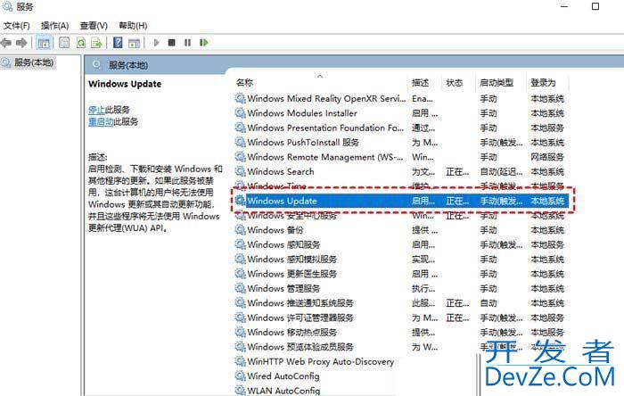Click the 服务 window title icon
The width and height of the screenshot is (624, 396).
[x=7, y=6]
